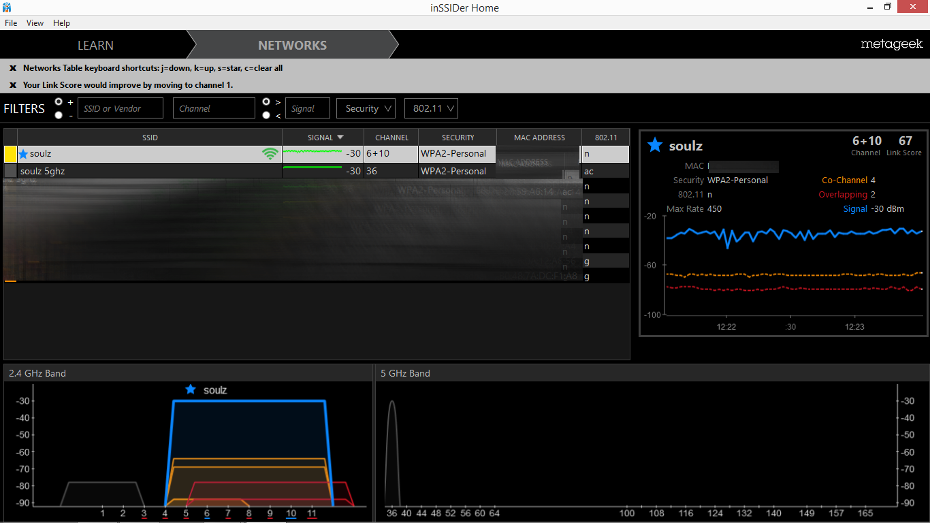Image resolution: width=930 pixels, height=523 pixels.
Task: Click the inSSIDer app icon in title bar
Action: (6, 7)
